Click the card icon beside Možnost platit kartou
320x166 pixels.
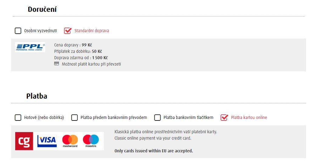pyautogui.click(x=57, y=64)
